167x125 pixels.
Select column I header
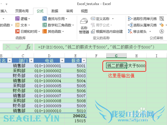click(157, 56)
